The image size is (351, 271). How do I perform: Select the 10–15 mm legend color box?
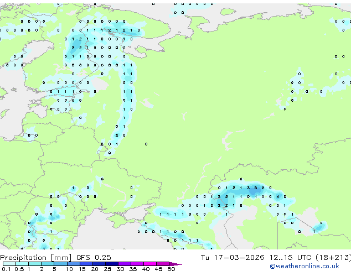(73, 264)
